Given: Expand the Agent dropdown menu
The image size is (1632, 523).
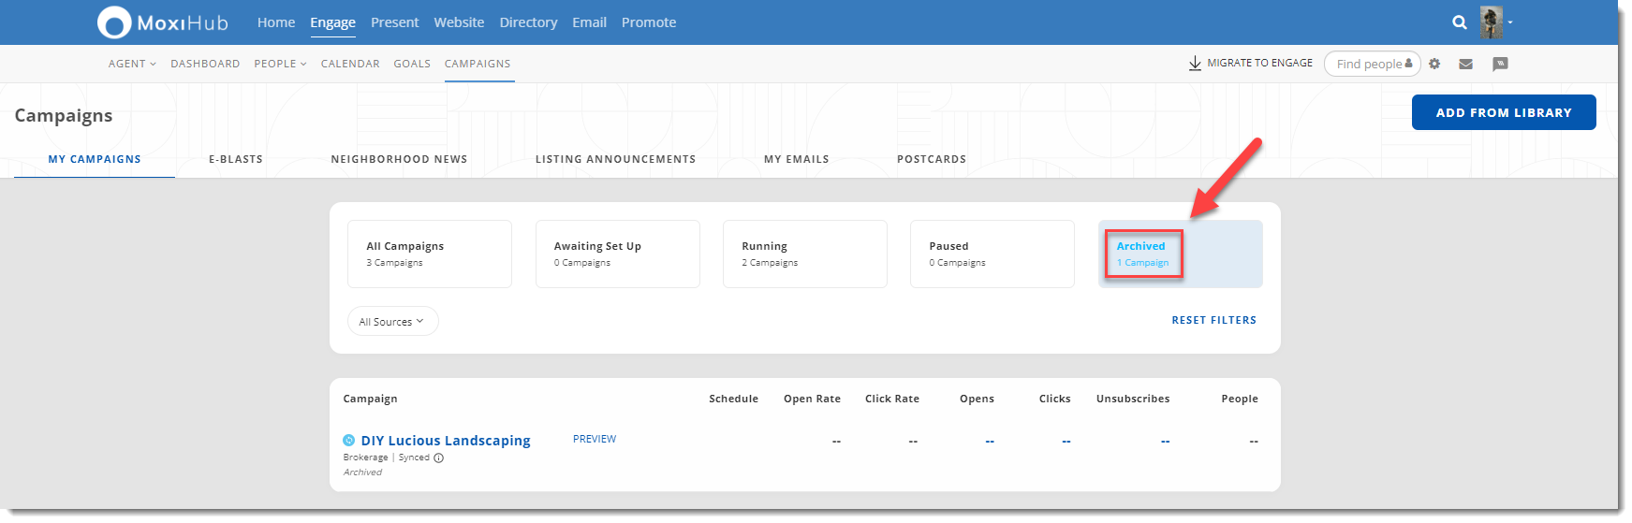Looking at the screenshot, I should [132, 64].
